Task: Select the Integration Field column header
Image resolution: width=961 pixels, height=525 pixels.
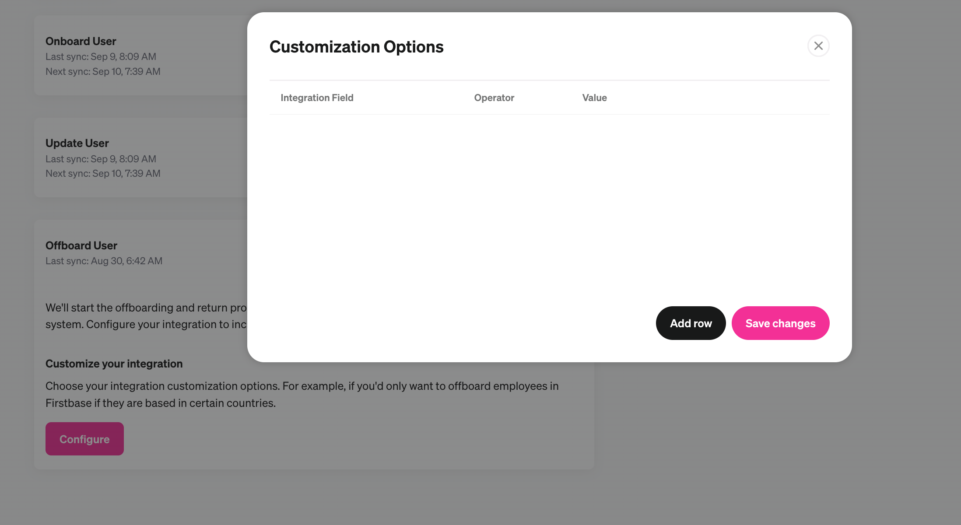Action: click(x=317, y=98)
